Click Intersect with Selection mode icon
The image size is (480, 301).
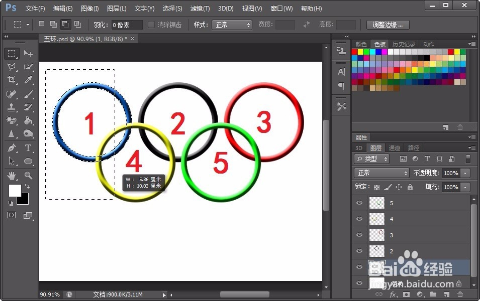(78, 25)
